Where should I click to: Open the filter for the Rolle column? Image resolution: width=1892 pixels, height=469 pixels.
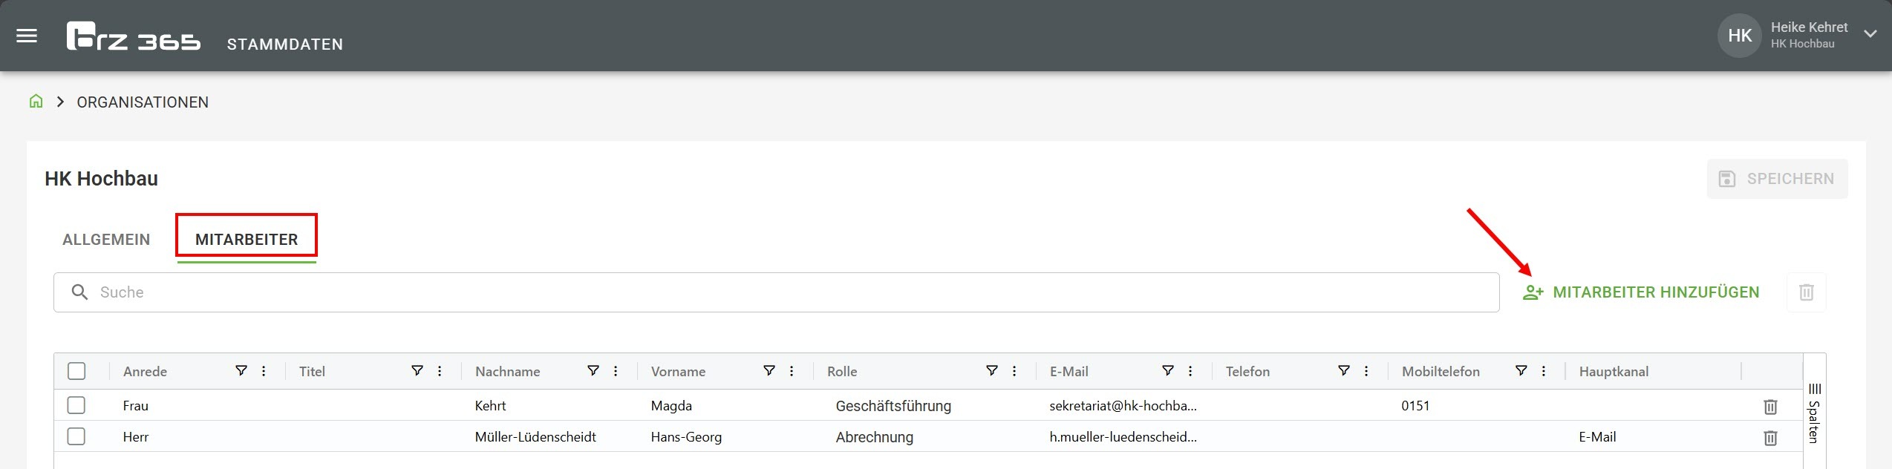point(991,371)
